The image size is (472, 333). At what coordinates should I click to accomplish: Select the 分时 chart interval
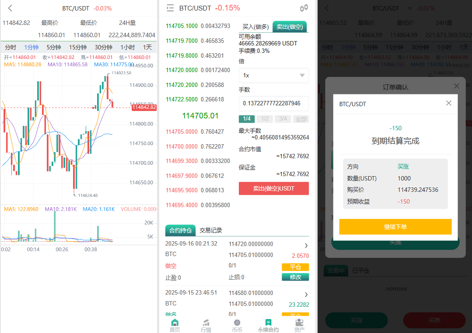tap(10, 47)
